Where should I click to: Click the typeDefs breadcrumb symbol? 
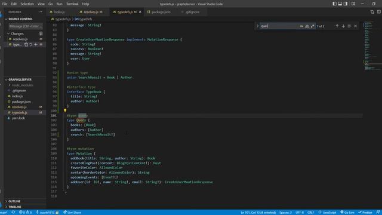coord(84,19)
